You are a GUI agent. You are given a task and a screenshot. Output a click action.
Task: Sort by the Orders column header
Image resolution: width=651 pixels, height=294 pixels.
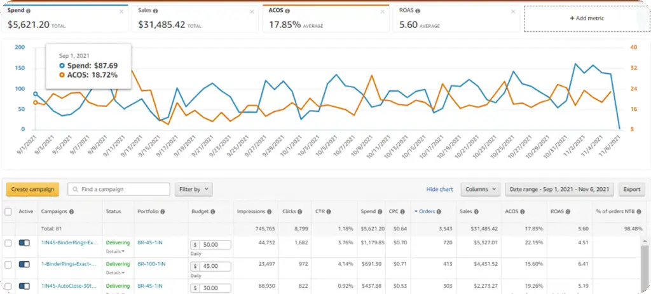point(427,212)
